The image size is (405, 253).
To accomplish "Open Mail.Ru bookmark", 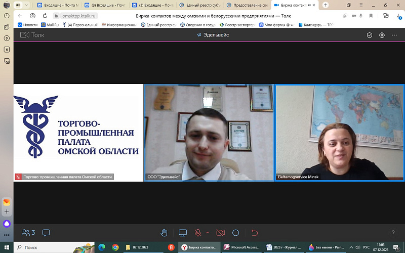I will click(x=50, y=25).
